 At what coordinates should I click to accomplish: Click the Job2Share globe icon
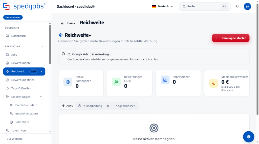click(x=11, y=122)
